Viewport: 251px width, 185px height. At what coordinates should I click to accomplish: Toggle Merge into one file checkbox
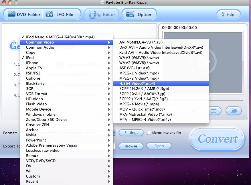tap(149, 133)
